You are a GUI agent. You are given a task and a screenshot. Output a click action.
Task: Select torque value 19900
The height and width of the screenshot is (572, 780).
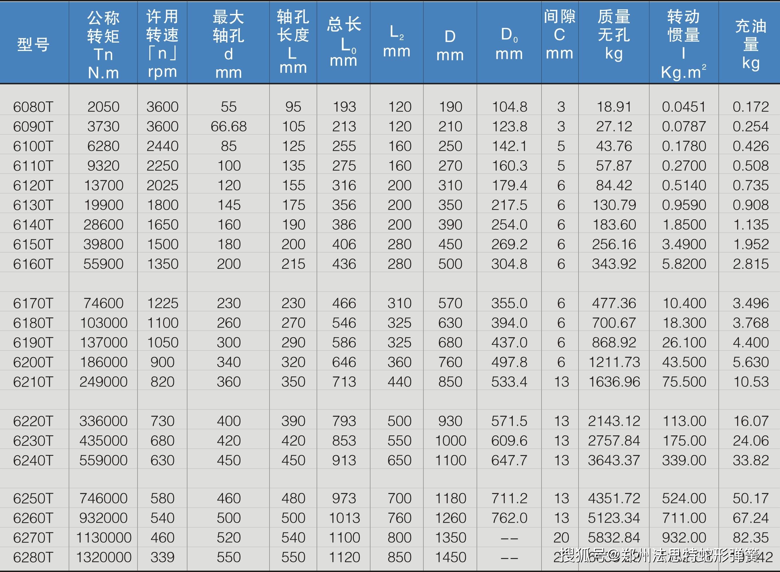click(x=103, y=205)
